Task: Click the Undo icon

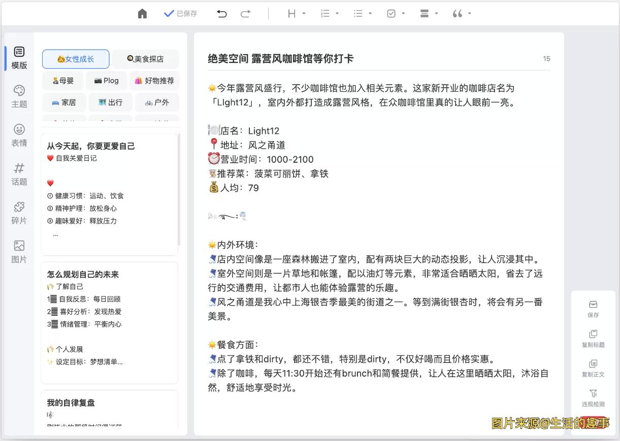Action: 221,14
